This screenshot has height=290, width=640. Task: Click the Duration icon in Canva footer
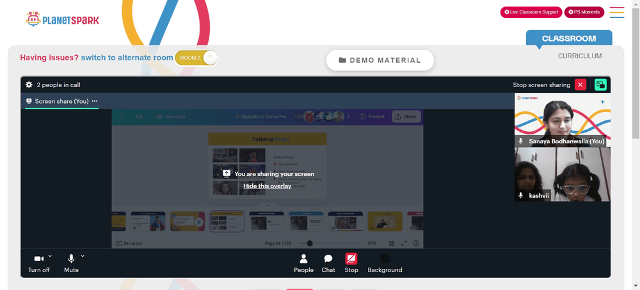[x=119, y=243]
